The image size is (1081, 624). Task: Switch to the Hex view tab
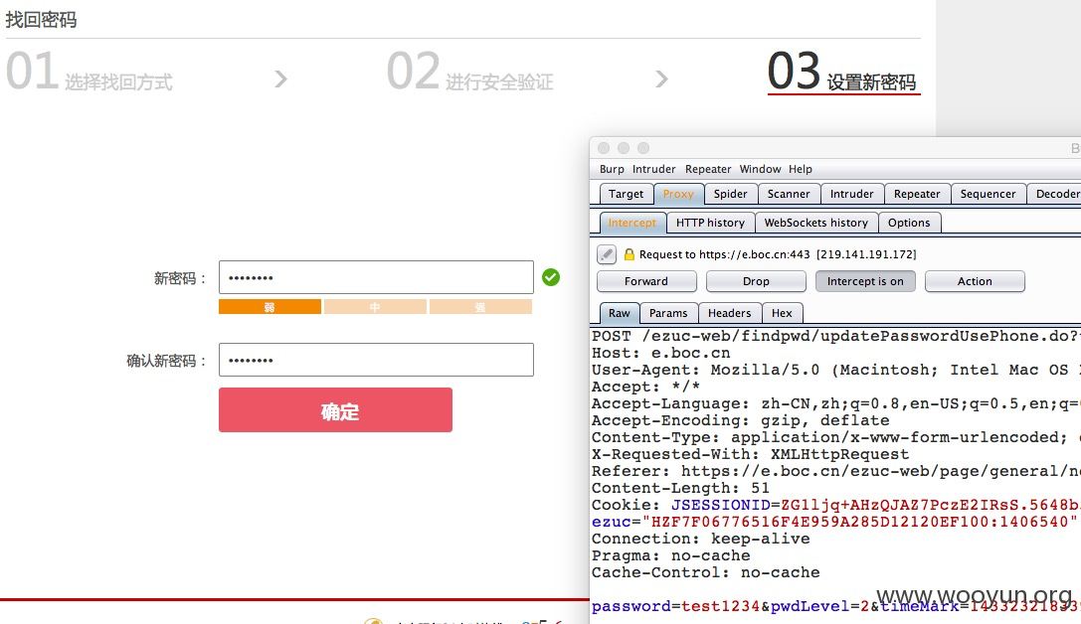click(782, 313)
